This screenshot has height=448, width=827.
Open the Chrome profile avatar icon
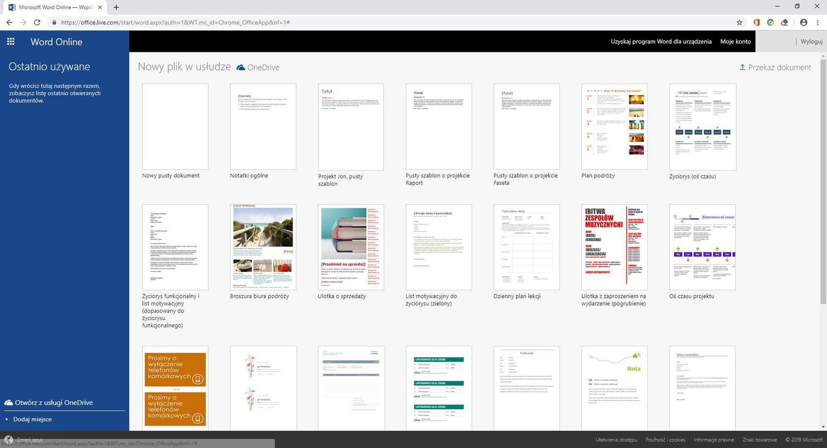pos(803,23)
